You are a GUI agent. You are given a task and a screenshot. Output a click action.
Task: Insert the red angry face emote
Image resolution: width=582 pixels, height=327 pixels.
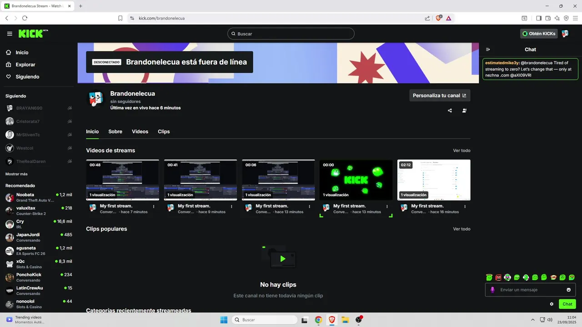point(498,277)
